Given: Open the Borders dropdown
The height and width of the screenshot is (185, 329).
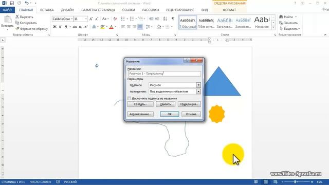Looking at the screenshot, I should click(172, 27).
